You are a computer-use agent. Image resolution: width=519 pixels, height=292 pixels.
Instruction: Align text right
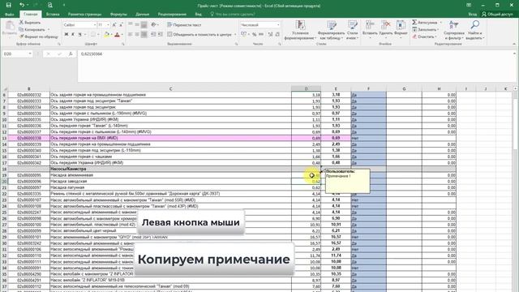144,34
